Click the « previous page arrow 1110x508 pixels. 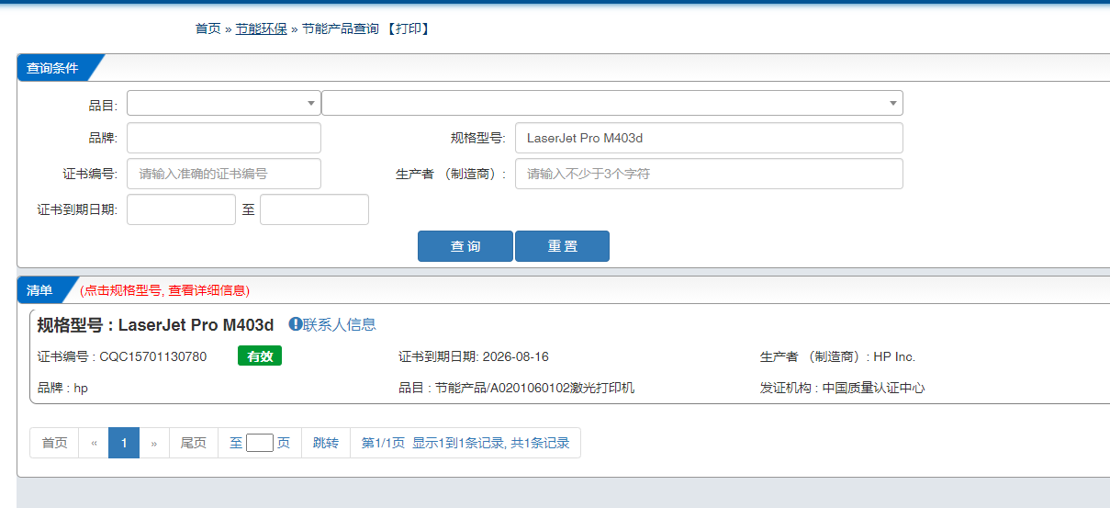click(94, 443)
